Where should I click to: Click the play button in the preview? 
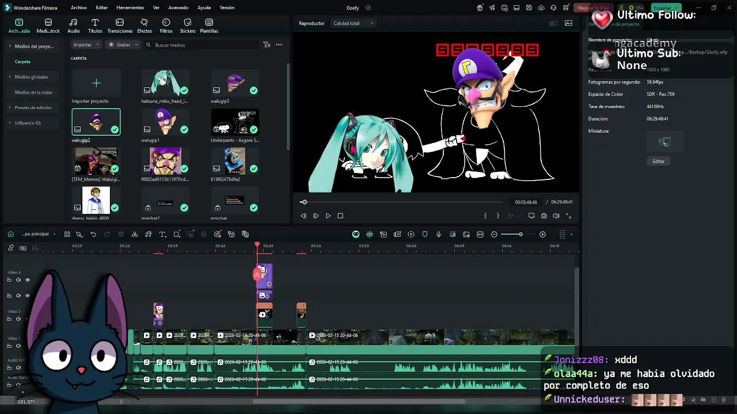point(328,216)
